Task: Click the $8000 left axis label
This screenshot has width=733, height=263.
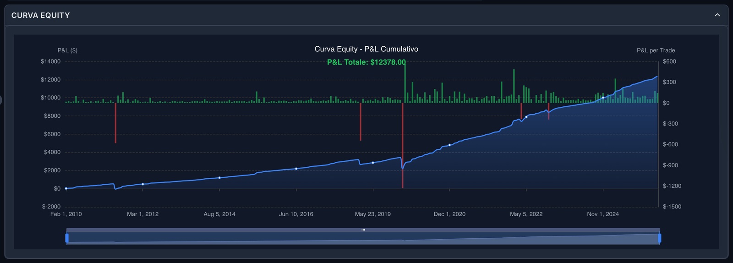Action: click(52, 116)
